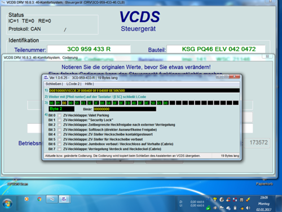This screenshot has width=282, height=212.
Task: Select byte cell with value 50
Action: point(153,103)
